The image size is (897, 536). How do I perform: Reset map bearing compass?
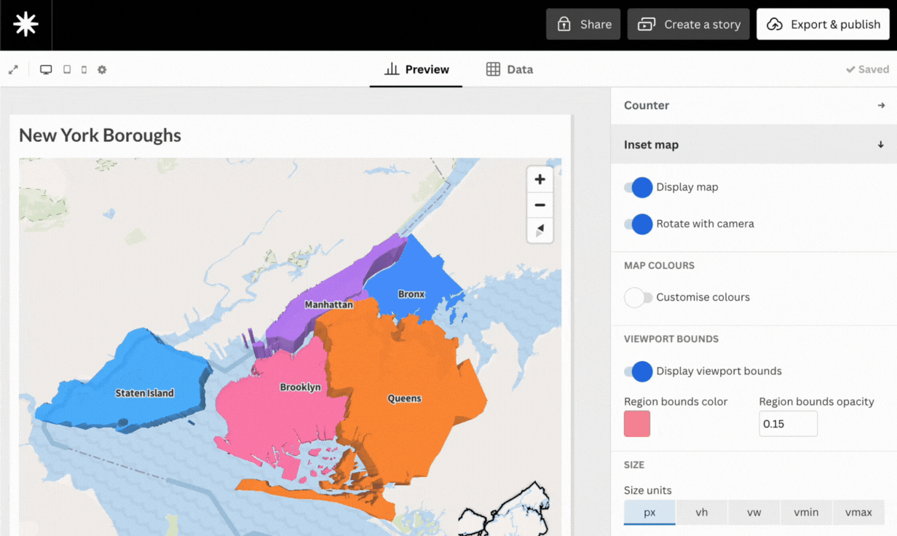[x=540, y=230]
